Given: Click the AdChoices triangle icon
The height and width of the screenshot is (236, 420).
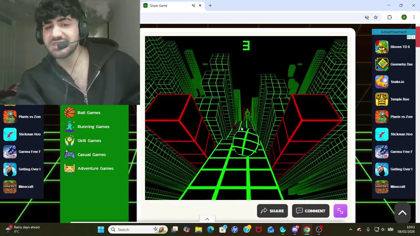Looking at the screenshot, I should (x=409, y=37).
